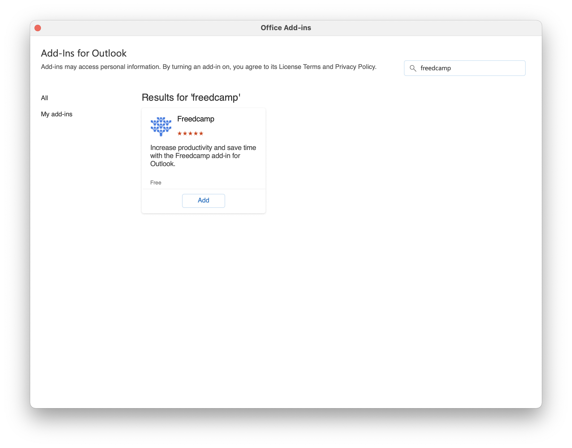The image size is (572, 448).
Task: Open the My add-ins section
Action: (57, 114)
